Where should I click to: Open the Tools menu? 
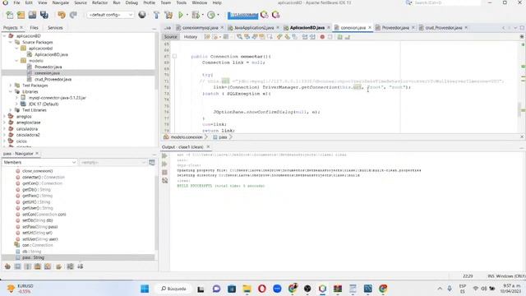point(181,2)
